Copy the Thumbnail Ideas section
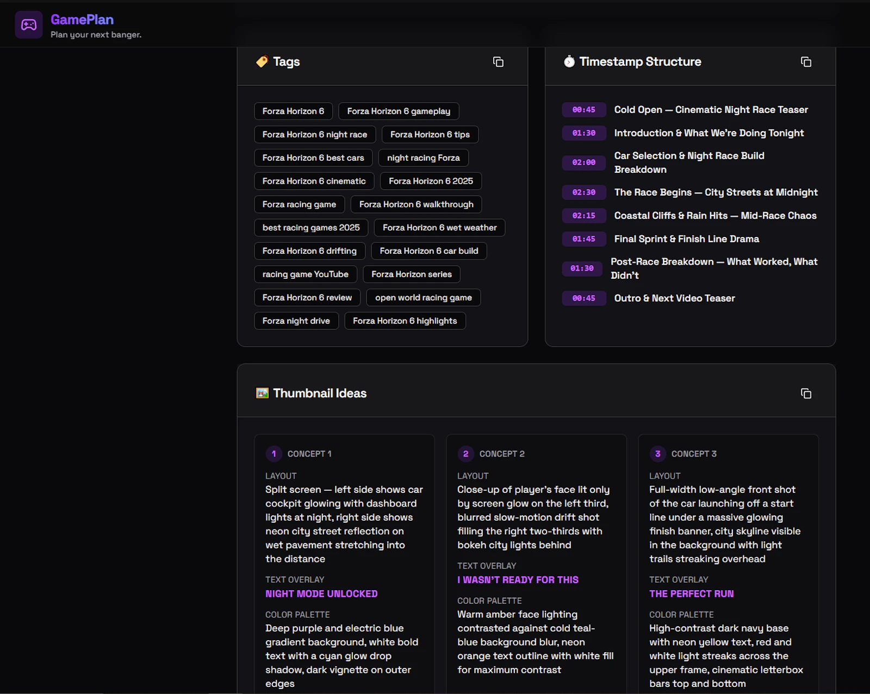Viewport: 870px width, 694px height. tap(806, 393)
